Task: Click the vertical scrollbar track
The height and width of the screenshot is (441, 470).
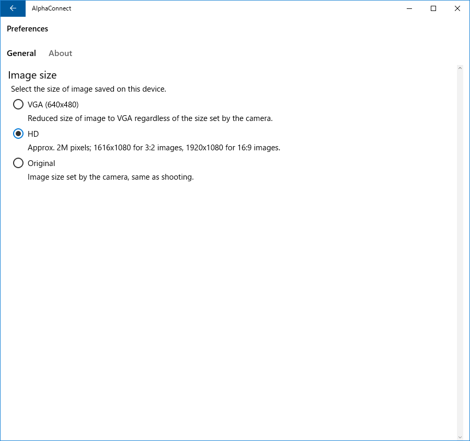Action: 460,253
